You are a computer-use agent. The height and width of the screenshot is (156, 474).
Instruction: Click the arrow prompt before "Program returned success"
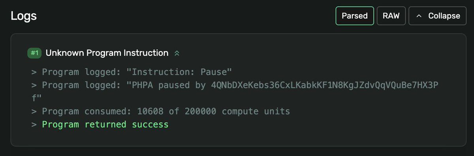(34, 125)
